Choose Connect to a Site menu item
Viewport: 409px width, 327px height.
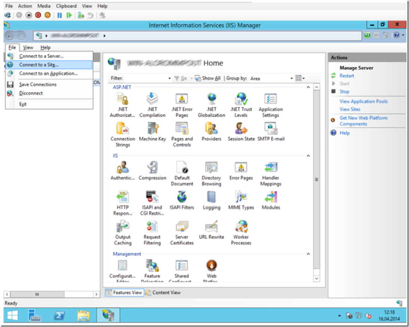pyautogui.click(x=49, y=65)
